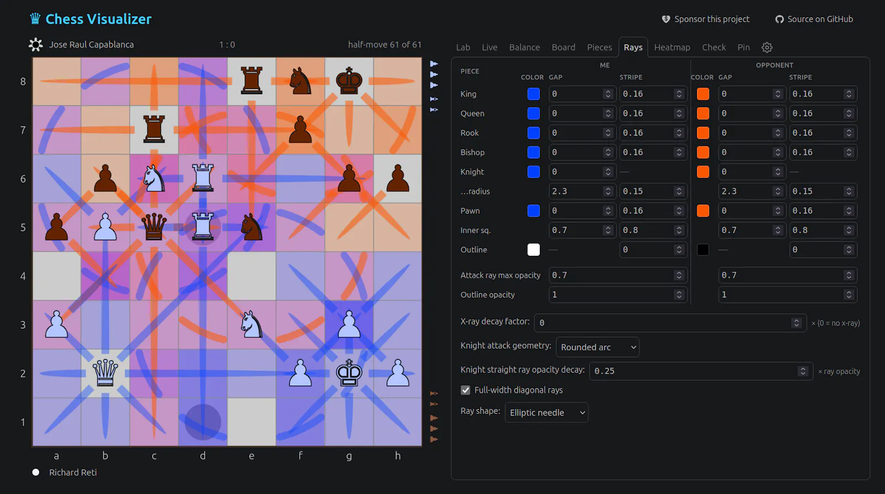
Task: Open the settings gear tab
Action: point(767,48)
